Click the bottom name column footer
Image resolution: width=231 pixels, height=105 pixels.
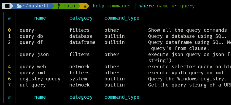coord(40,97)
